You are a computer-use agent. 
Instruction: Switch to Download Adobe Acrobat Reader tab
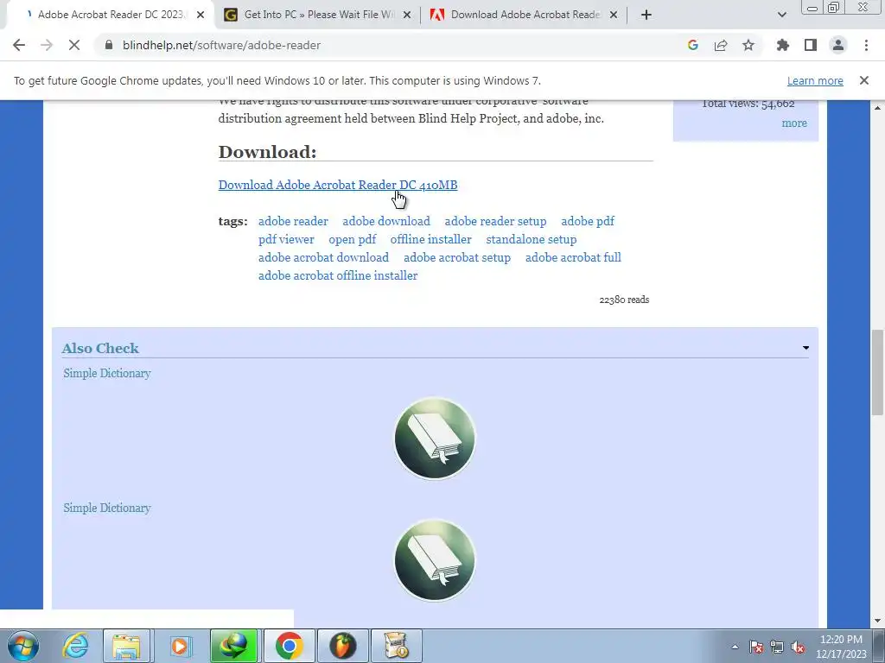[x=523, y=15]
